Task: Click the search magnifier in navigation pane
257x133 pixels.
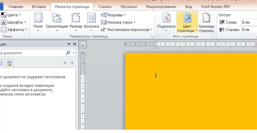Action: point(68,53)
